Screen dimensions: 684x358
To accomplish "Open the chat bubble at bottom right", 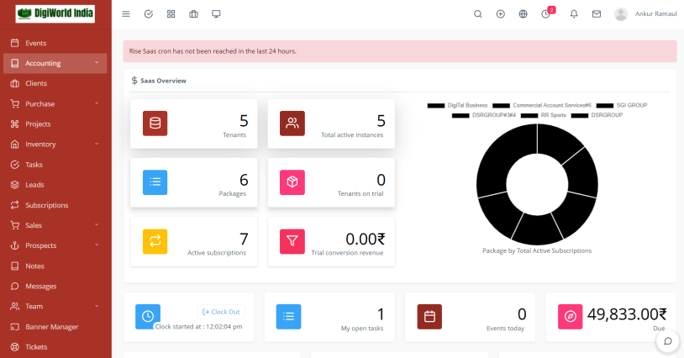I will click(x=667, y=341).
